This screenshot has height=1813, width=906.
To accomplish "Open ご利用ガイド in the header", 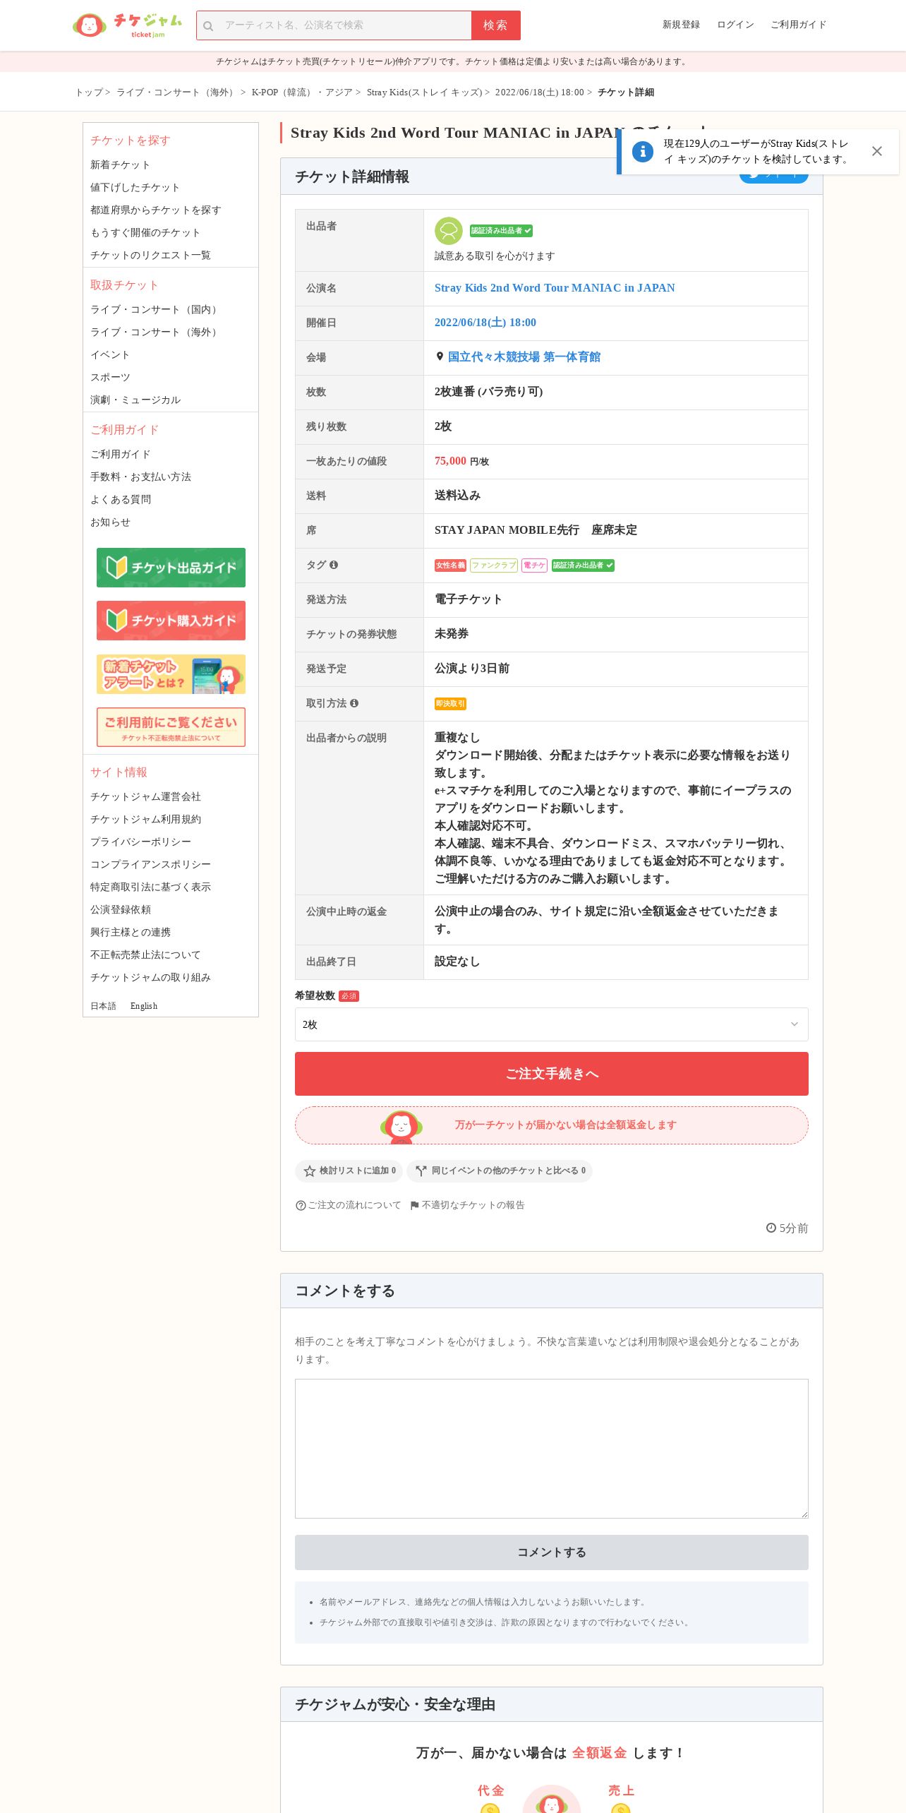I will tap(798, 25).
